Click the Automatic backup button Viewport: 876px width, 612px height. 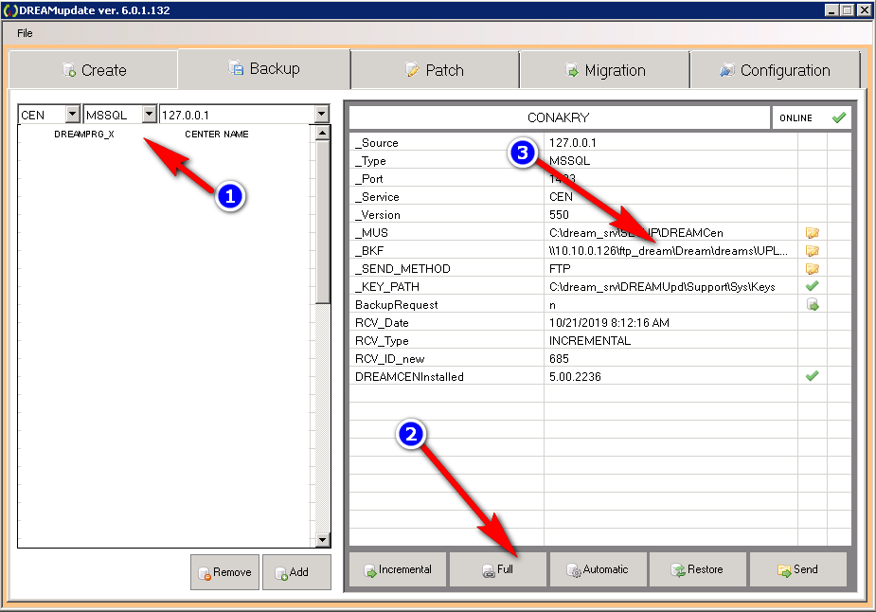click(x=598, y=569)
